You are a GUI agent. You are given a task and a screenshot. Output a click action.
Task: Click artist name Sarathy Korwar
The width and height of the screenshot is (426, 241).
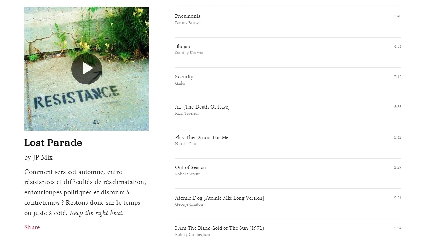189,53
